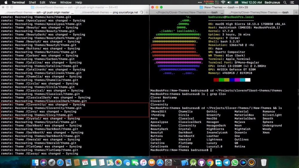This screenshot has height=168, width=299.
Task: Launch Siri from the dock
Action: click(43, 163)
